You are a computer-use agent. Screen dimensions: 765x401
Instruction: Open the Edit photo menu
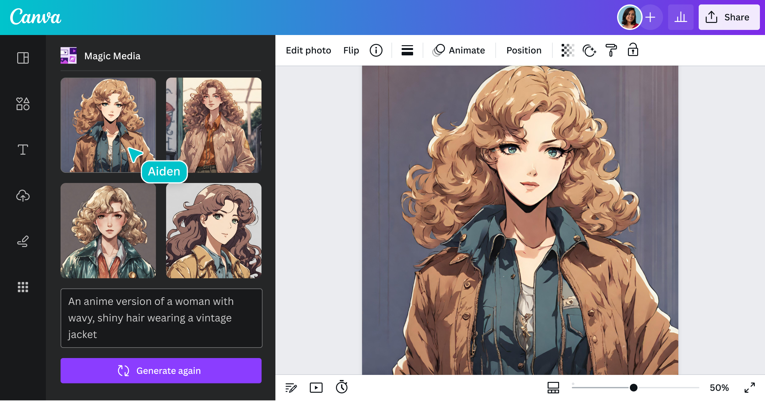coord(308,50)
